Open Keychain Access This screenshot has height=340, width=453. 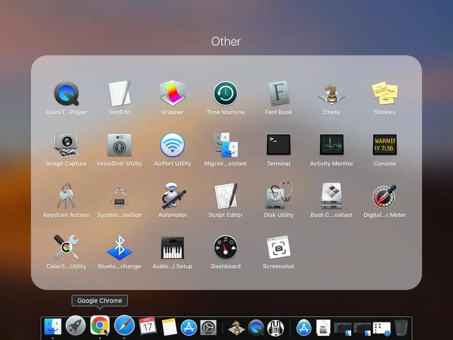point(66,196)
